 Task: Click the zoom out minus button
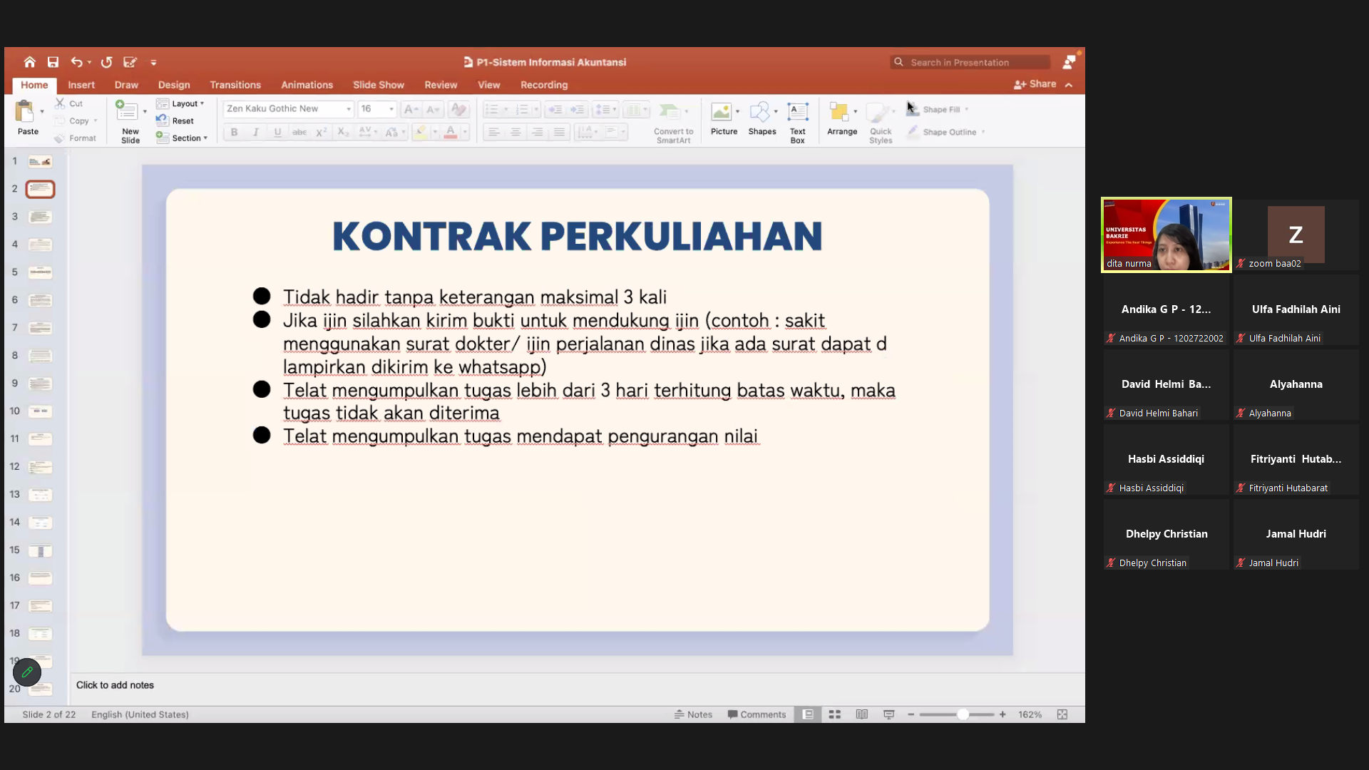point(911,714)
